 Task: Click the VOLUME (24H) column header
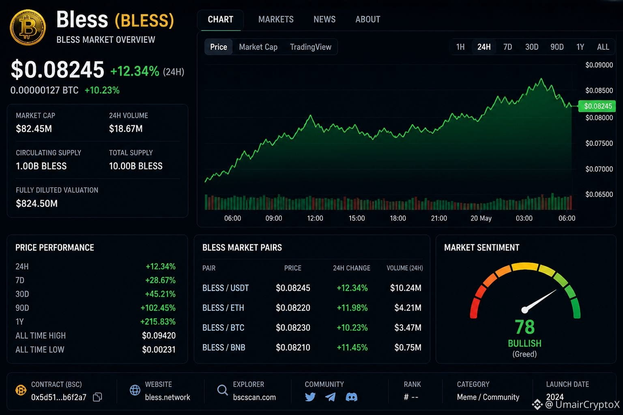click(x=405, y=268)
